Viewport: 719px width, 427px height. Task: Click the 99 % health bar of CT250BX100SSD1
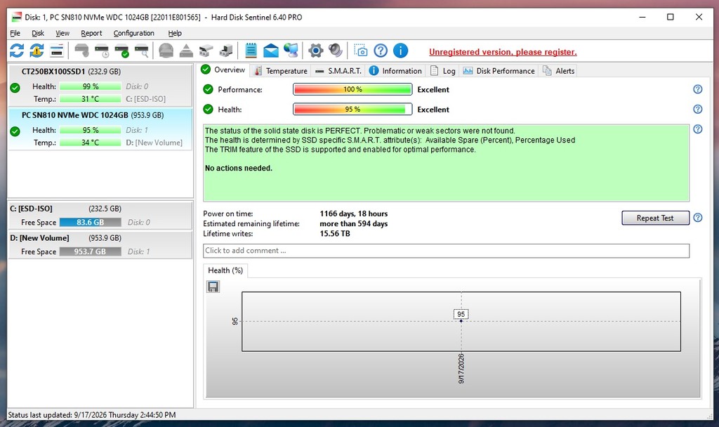click(91, 86)
